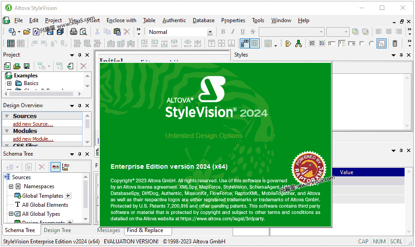
Task: Click the Delete red X toolbar icon
Action: coord(127,32)
